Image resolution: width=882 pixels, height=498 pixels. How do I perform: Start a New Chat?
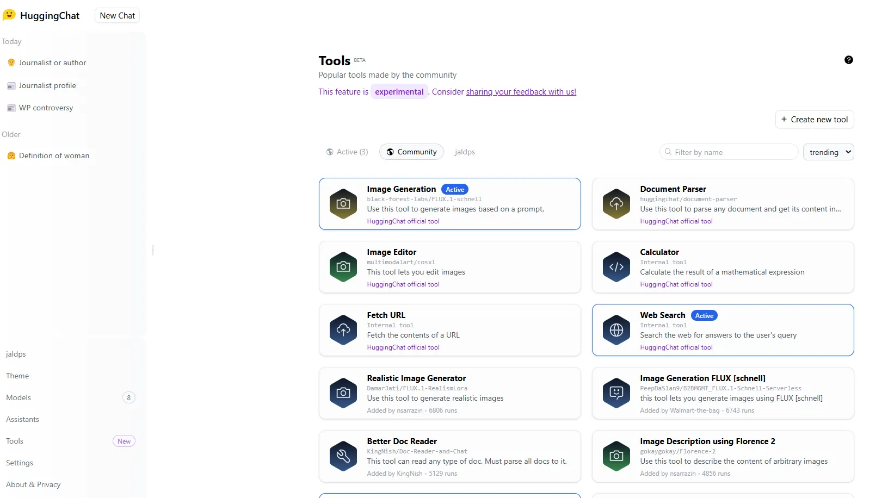click(117, 16)
